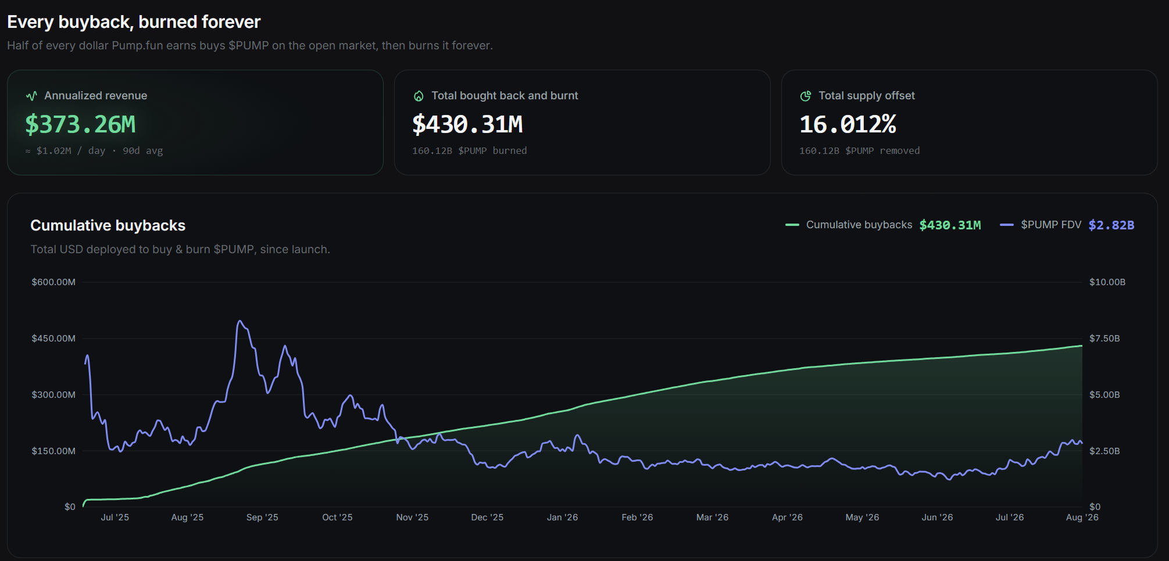
Task: Click the pie chart icon beside Total supply offset
Action: (806, 96)
